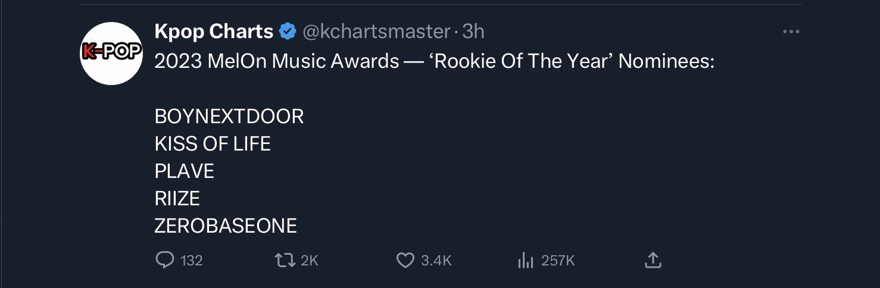Click the blue verified badge next to Kpop Charts
The width and height of the screenshot is (880, 288).
(x=288, y=32)
